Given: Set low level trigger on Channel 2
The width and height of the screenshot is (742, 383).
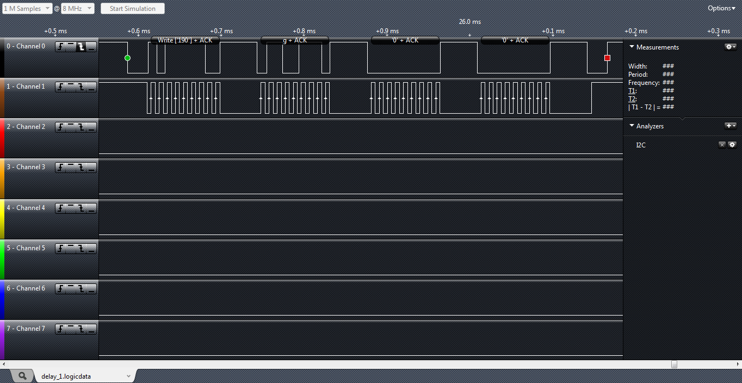Looking at the screenshot, I should pyautogui.click(x=91, y=127).
